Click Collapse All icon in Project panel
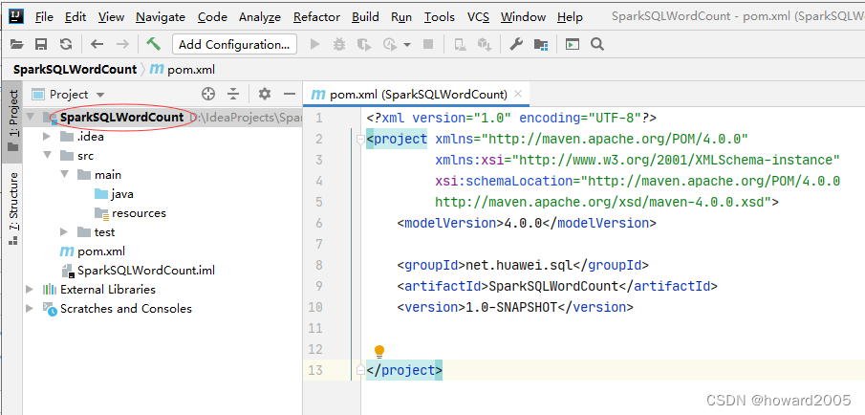 [233, 94]
